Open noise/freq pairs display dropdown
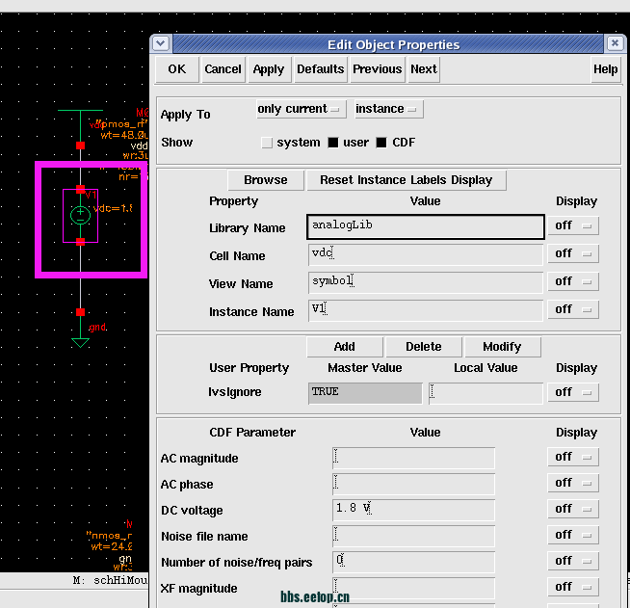 tap(573, 561)
